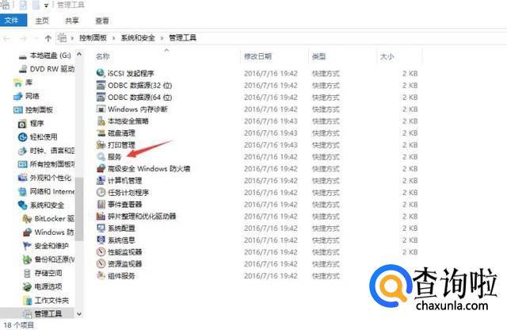This screenshot has height=330, width=507.
Task: Select 安全和维护 in the sidebar
Action: (x=46, y=246)
